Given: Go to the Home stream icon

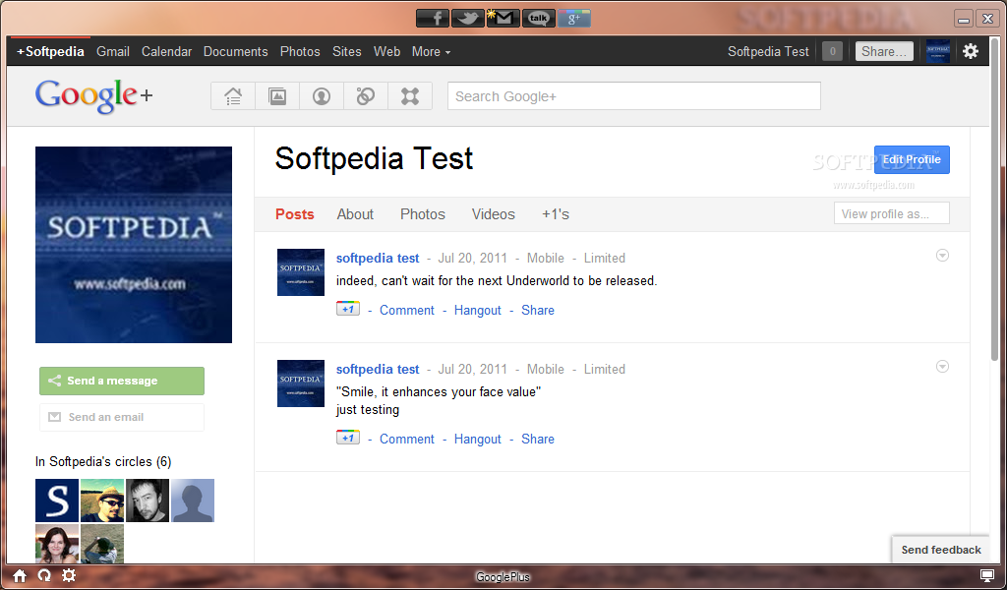Looking at the screenshot, I should pyautogui.click(x=233, y=96).
